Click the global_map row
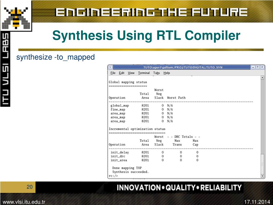The height and width of the screenshot is (205, 273). [x=142, y=105]
